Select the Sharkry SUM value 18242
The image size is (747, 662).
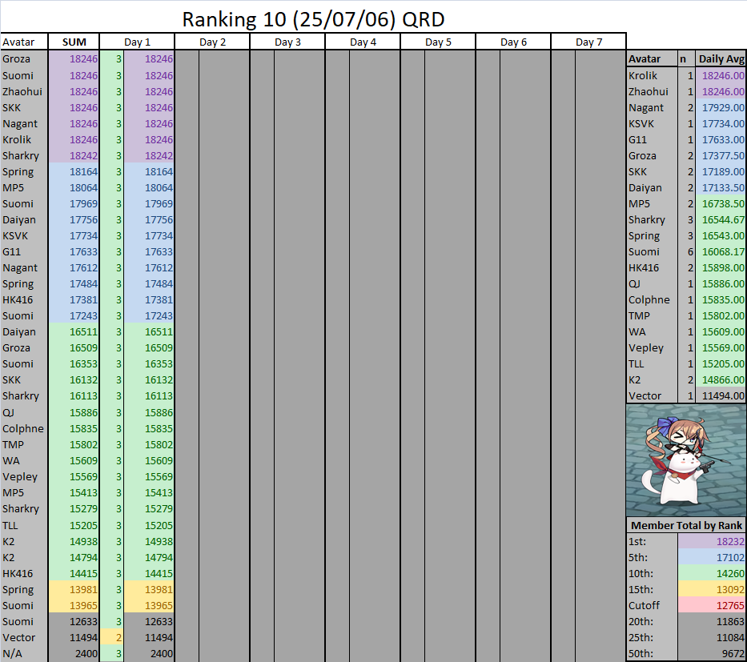point(74,156)
